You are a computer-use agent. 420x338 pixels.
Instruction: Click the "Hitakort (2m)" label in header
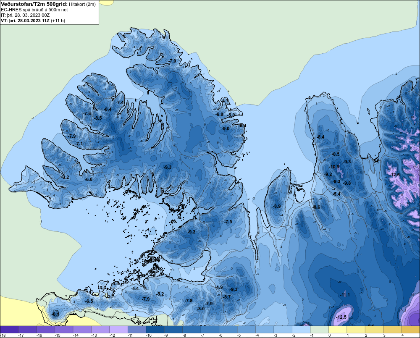(x=82, y=4)
